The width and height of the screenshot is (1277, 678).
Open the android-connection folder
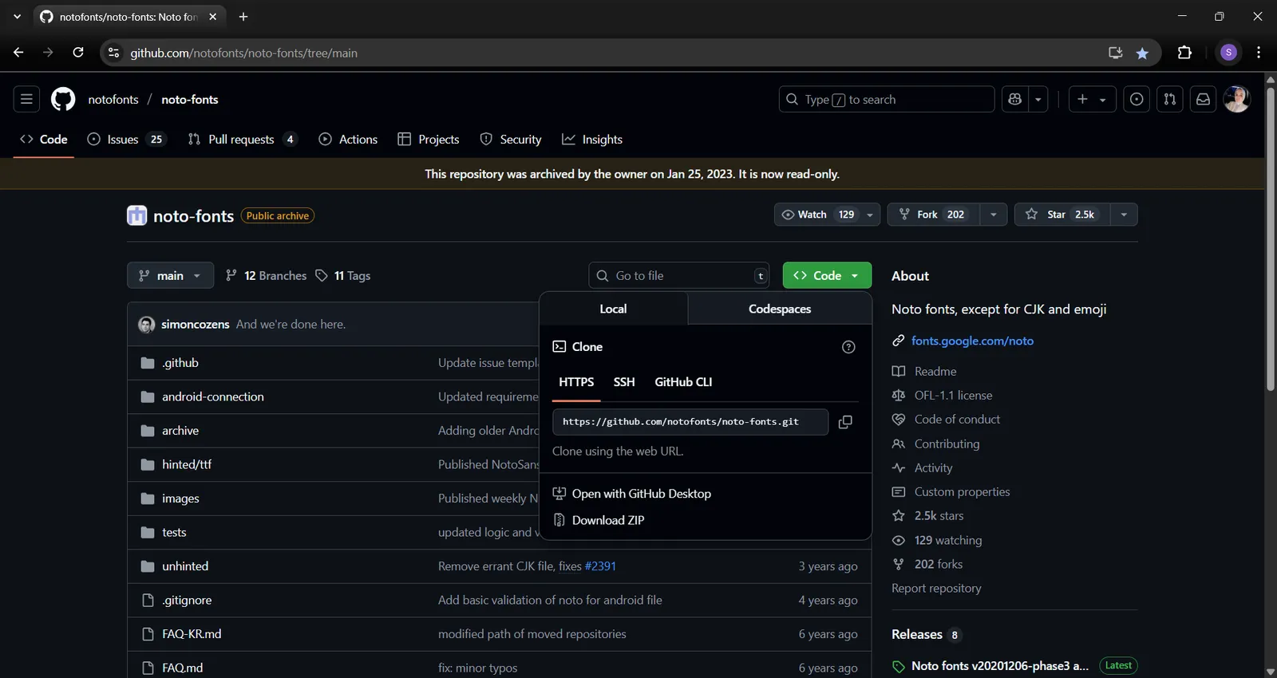point(212,396)
